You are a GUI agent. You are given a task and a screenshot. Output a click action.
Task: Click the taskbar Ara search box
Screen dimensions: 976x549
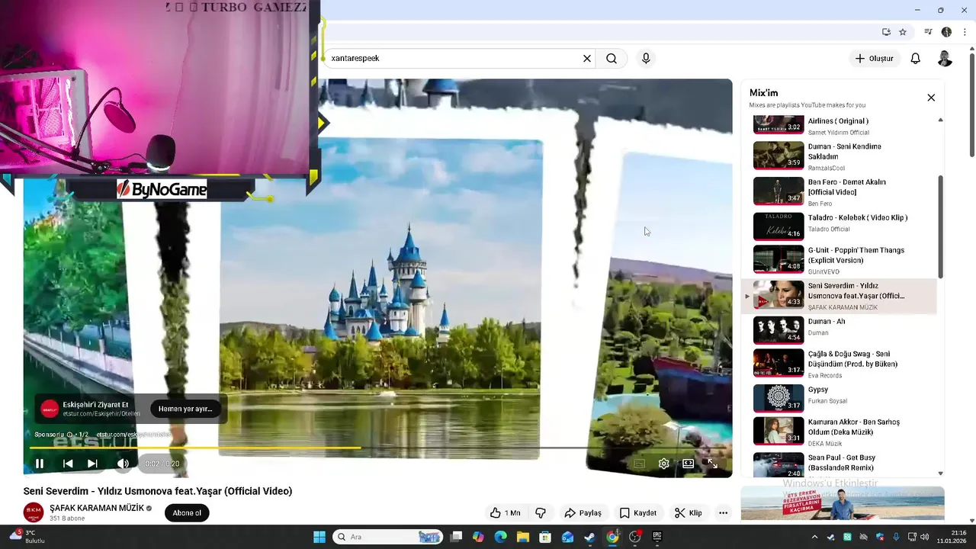(387, 537)
